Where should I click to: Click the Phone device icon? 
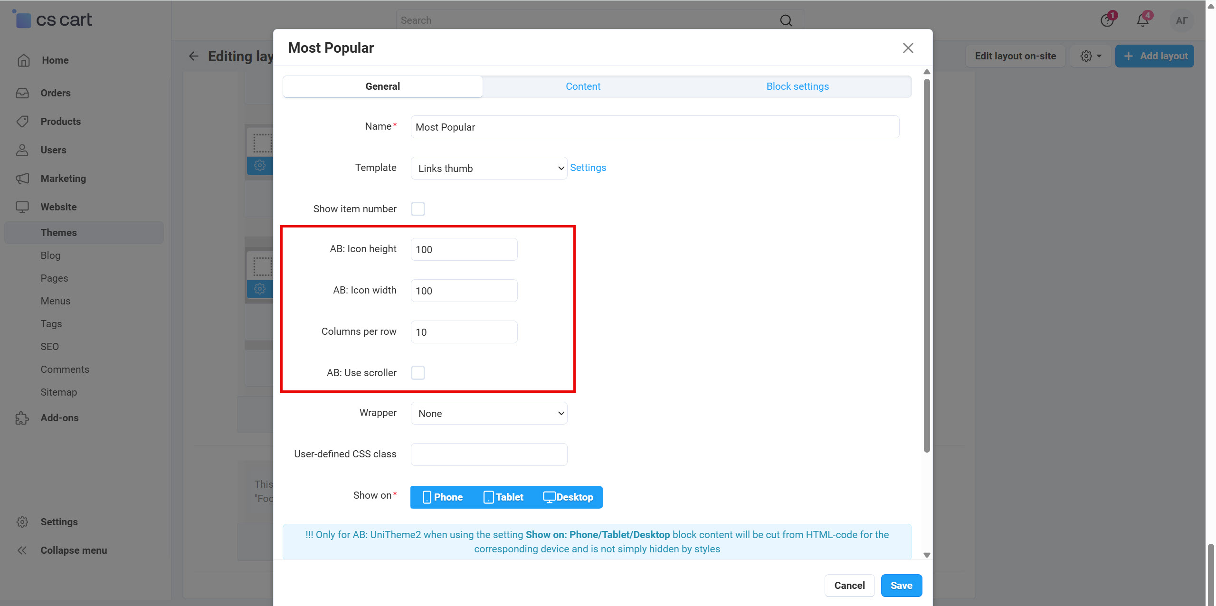(x=427, y=497)
